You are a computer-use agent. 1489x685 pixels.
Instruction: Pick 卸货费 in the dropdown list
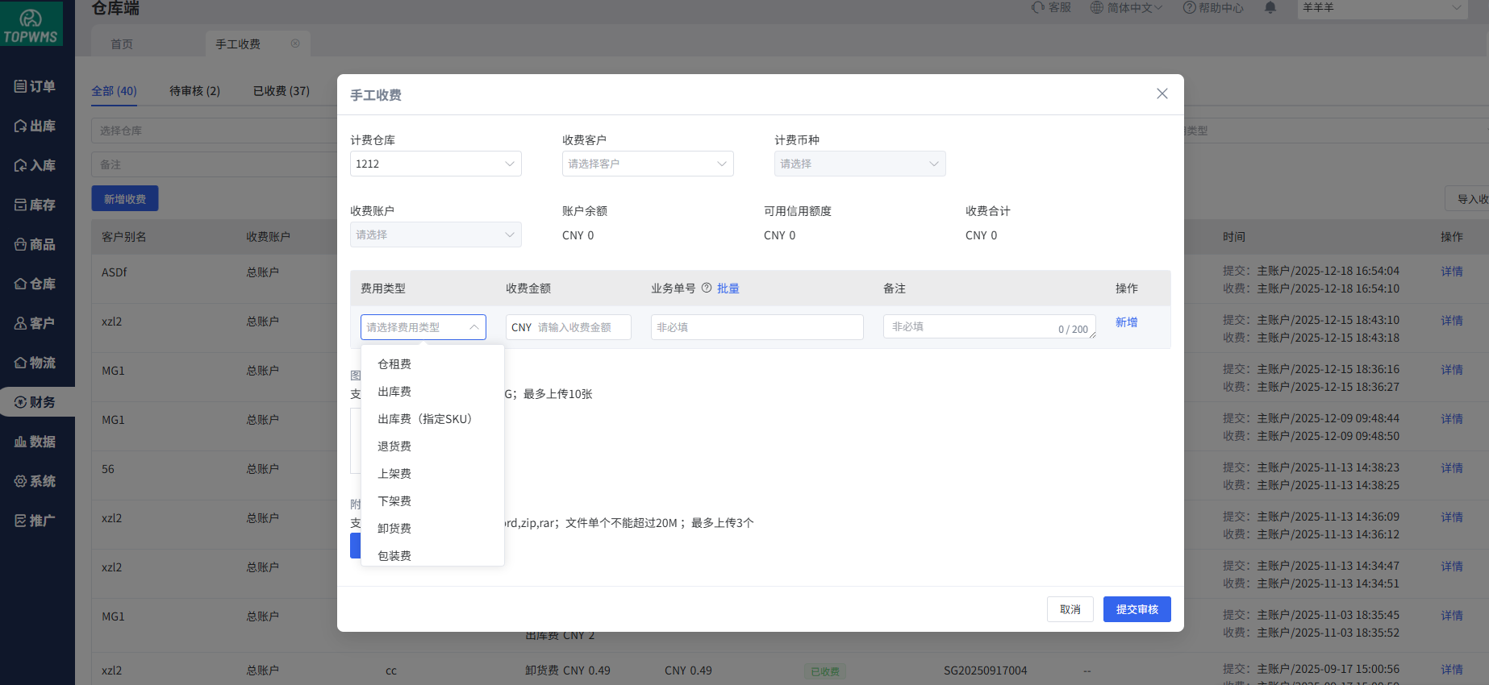point(394,529)
